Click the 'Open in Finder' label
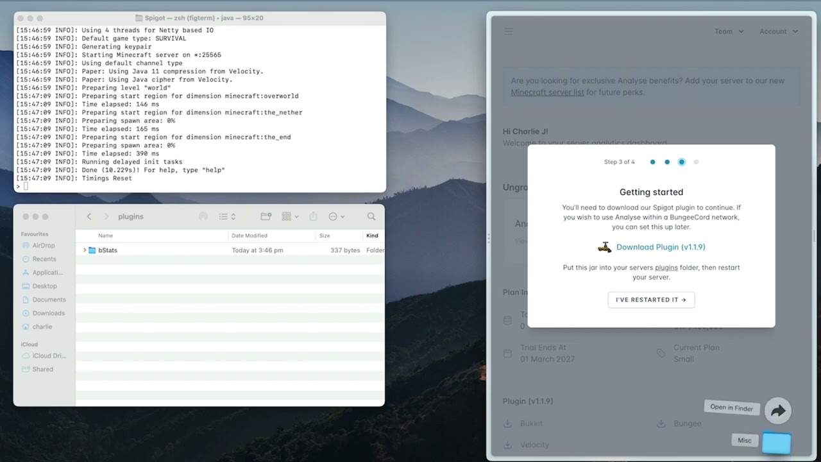This screenshot has width=821, height=462. [x=731, y=407]
